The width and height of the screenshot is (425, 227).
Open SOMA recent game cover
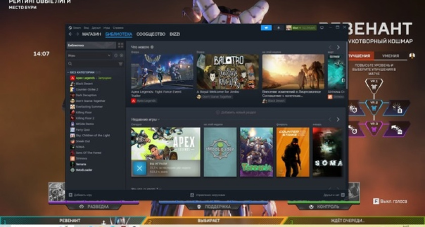pos(327,152)
